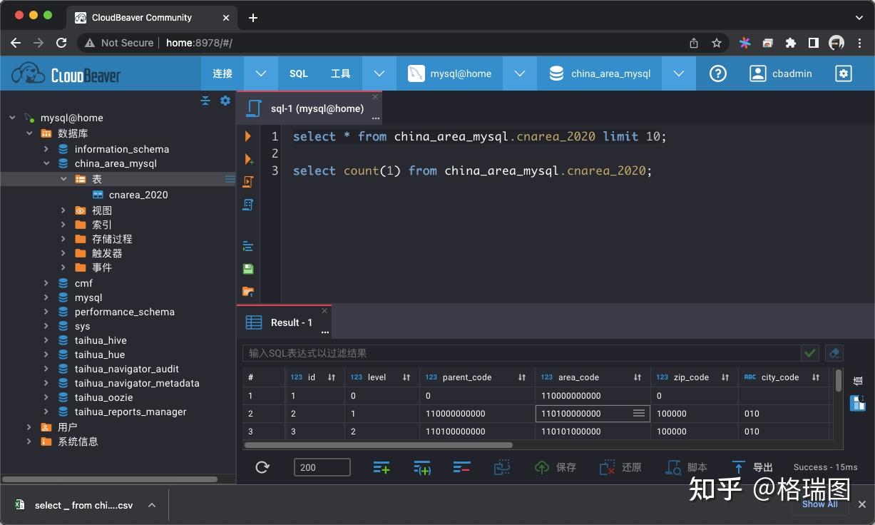Click the execute in new tab icon

248,159
